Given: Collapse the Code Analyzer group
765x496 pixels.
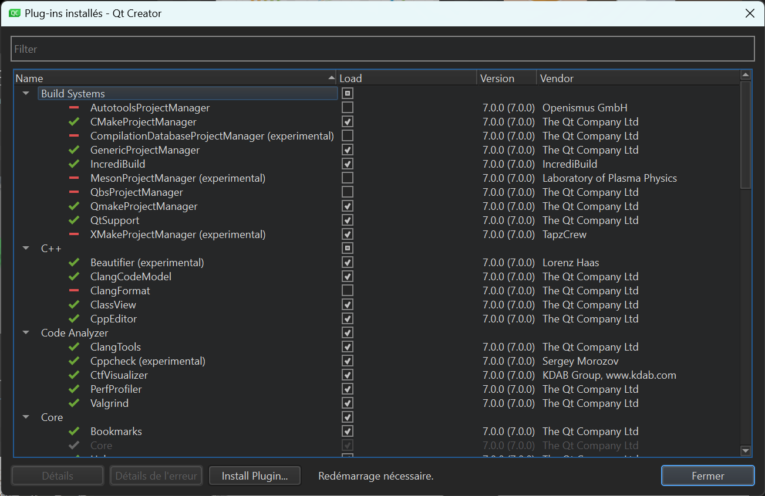Looking at the screenshot, I should (x=26, y=333).
